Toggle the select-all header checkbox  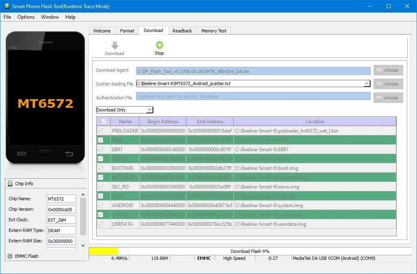pos(104,121)
